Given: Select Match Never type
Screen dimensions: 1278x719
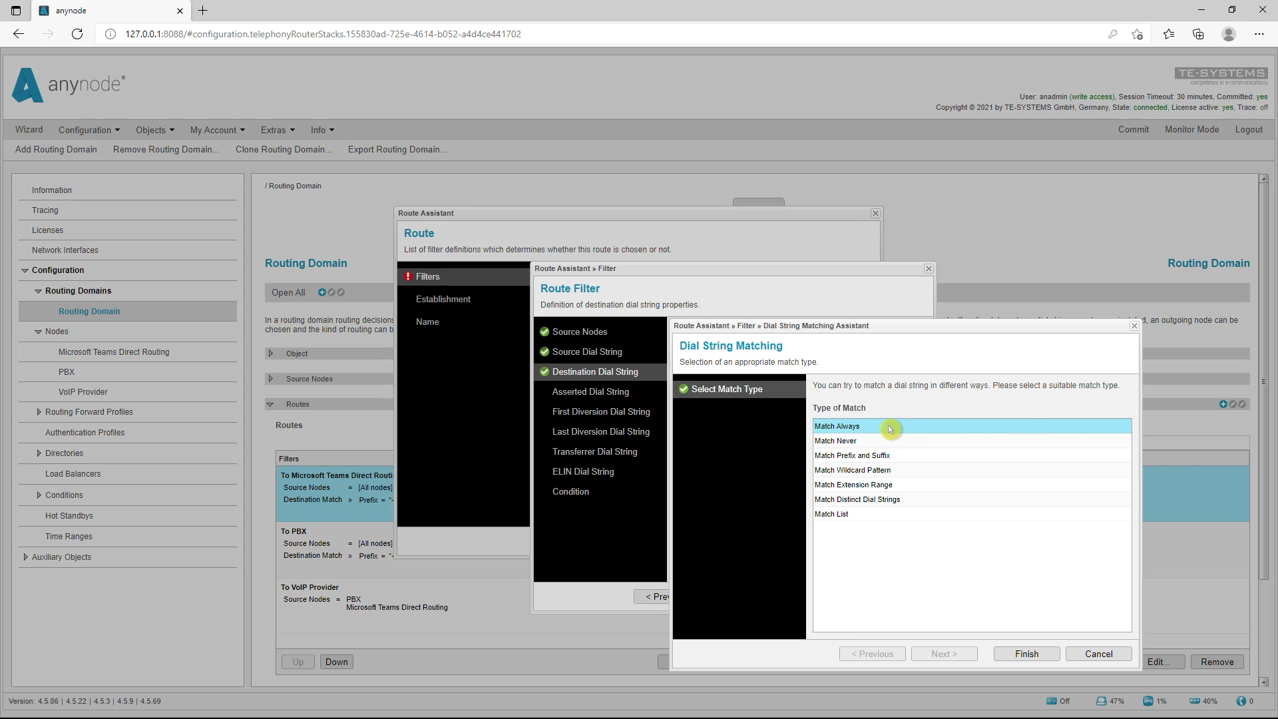Looking at the screenshot, I should (x=972, y=441).
